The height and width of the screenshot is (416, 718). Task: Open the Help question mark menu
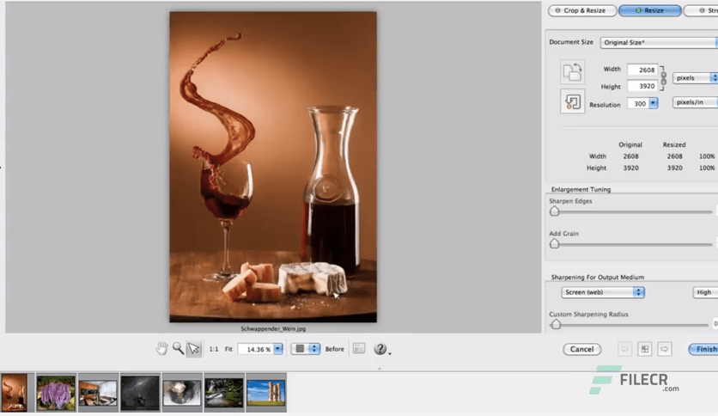click(380, 349)
